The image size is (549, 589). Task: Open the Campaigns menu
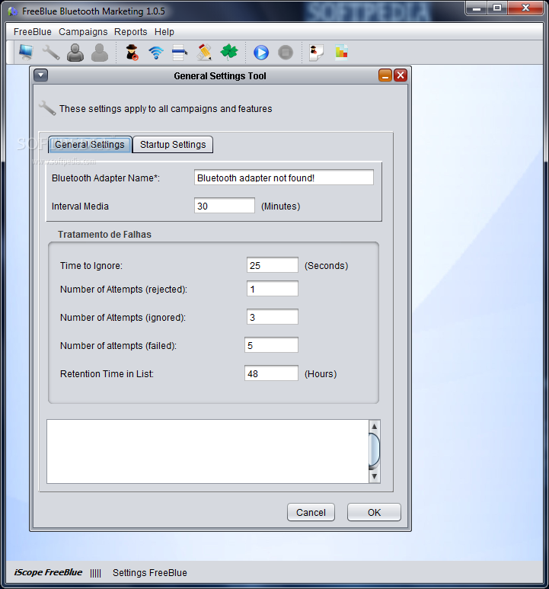click(83, 32)
